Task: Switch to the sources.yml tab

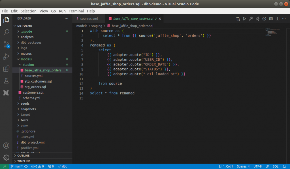Action: coord(88,19)
